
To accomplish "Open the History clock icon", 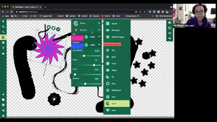I will 170,33.
